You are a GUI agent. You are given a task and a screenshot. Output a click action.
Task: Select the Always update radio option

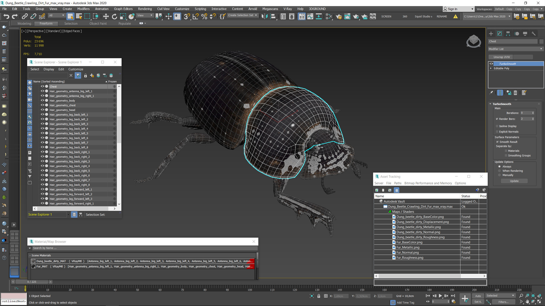(500, 167)
